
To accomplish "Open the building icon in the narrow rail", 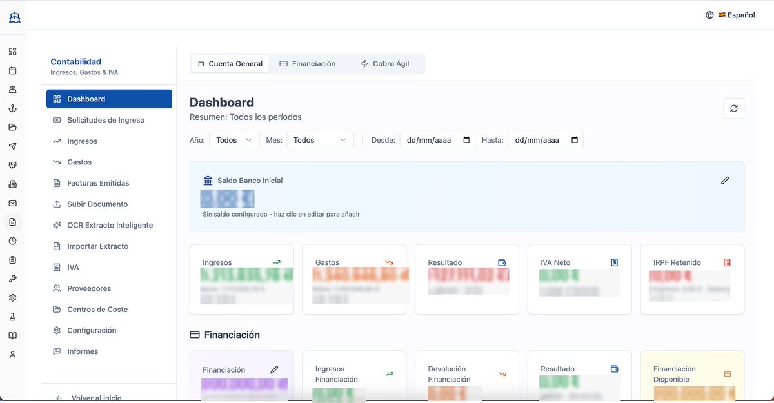I will (13, 184).
